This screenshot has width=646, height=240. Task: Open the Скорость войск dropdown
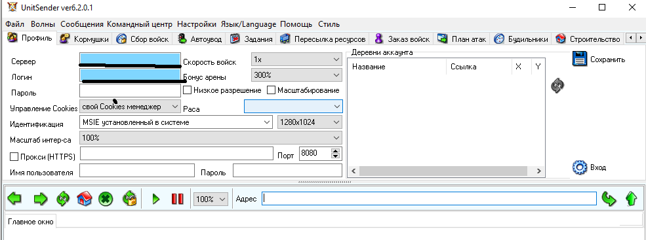pos(296,60)
